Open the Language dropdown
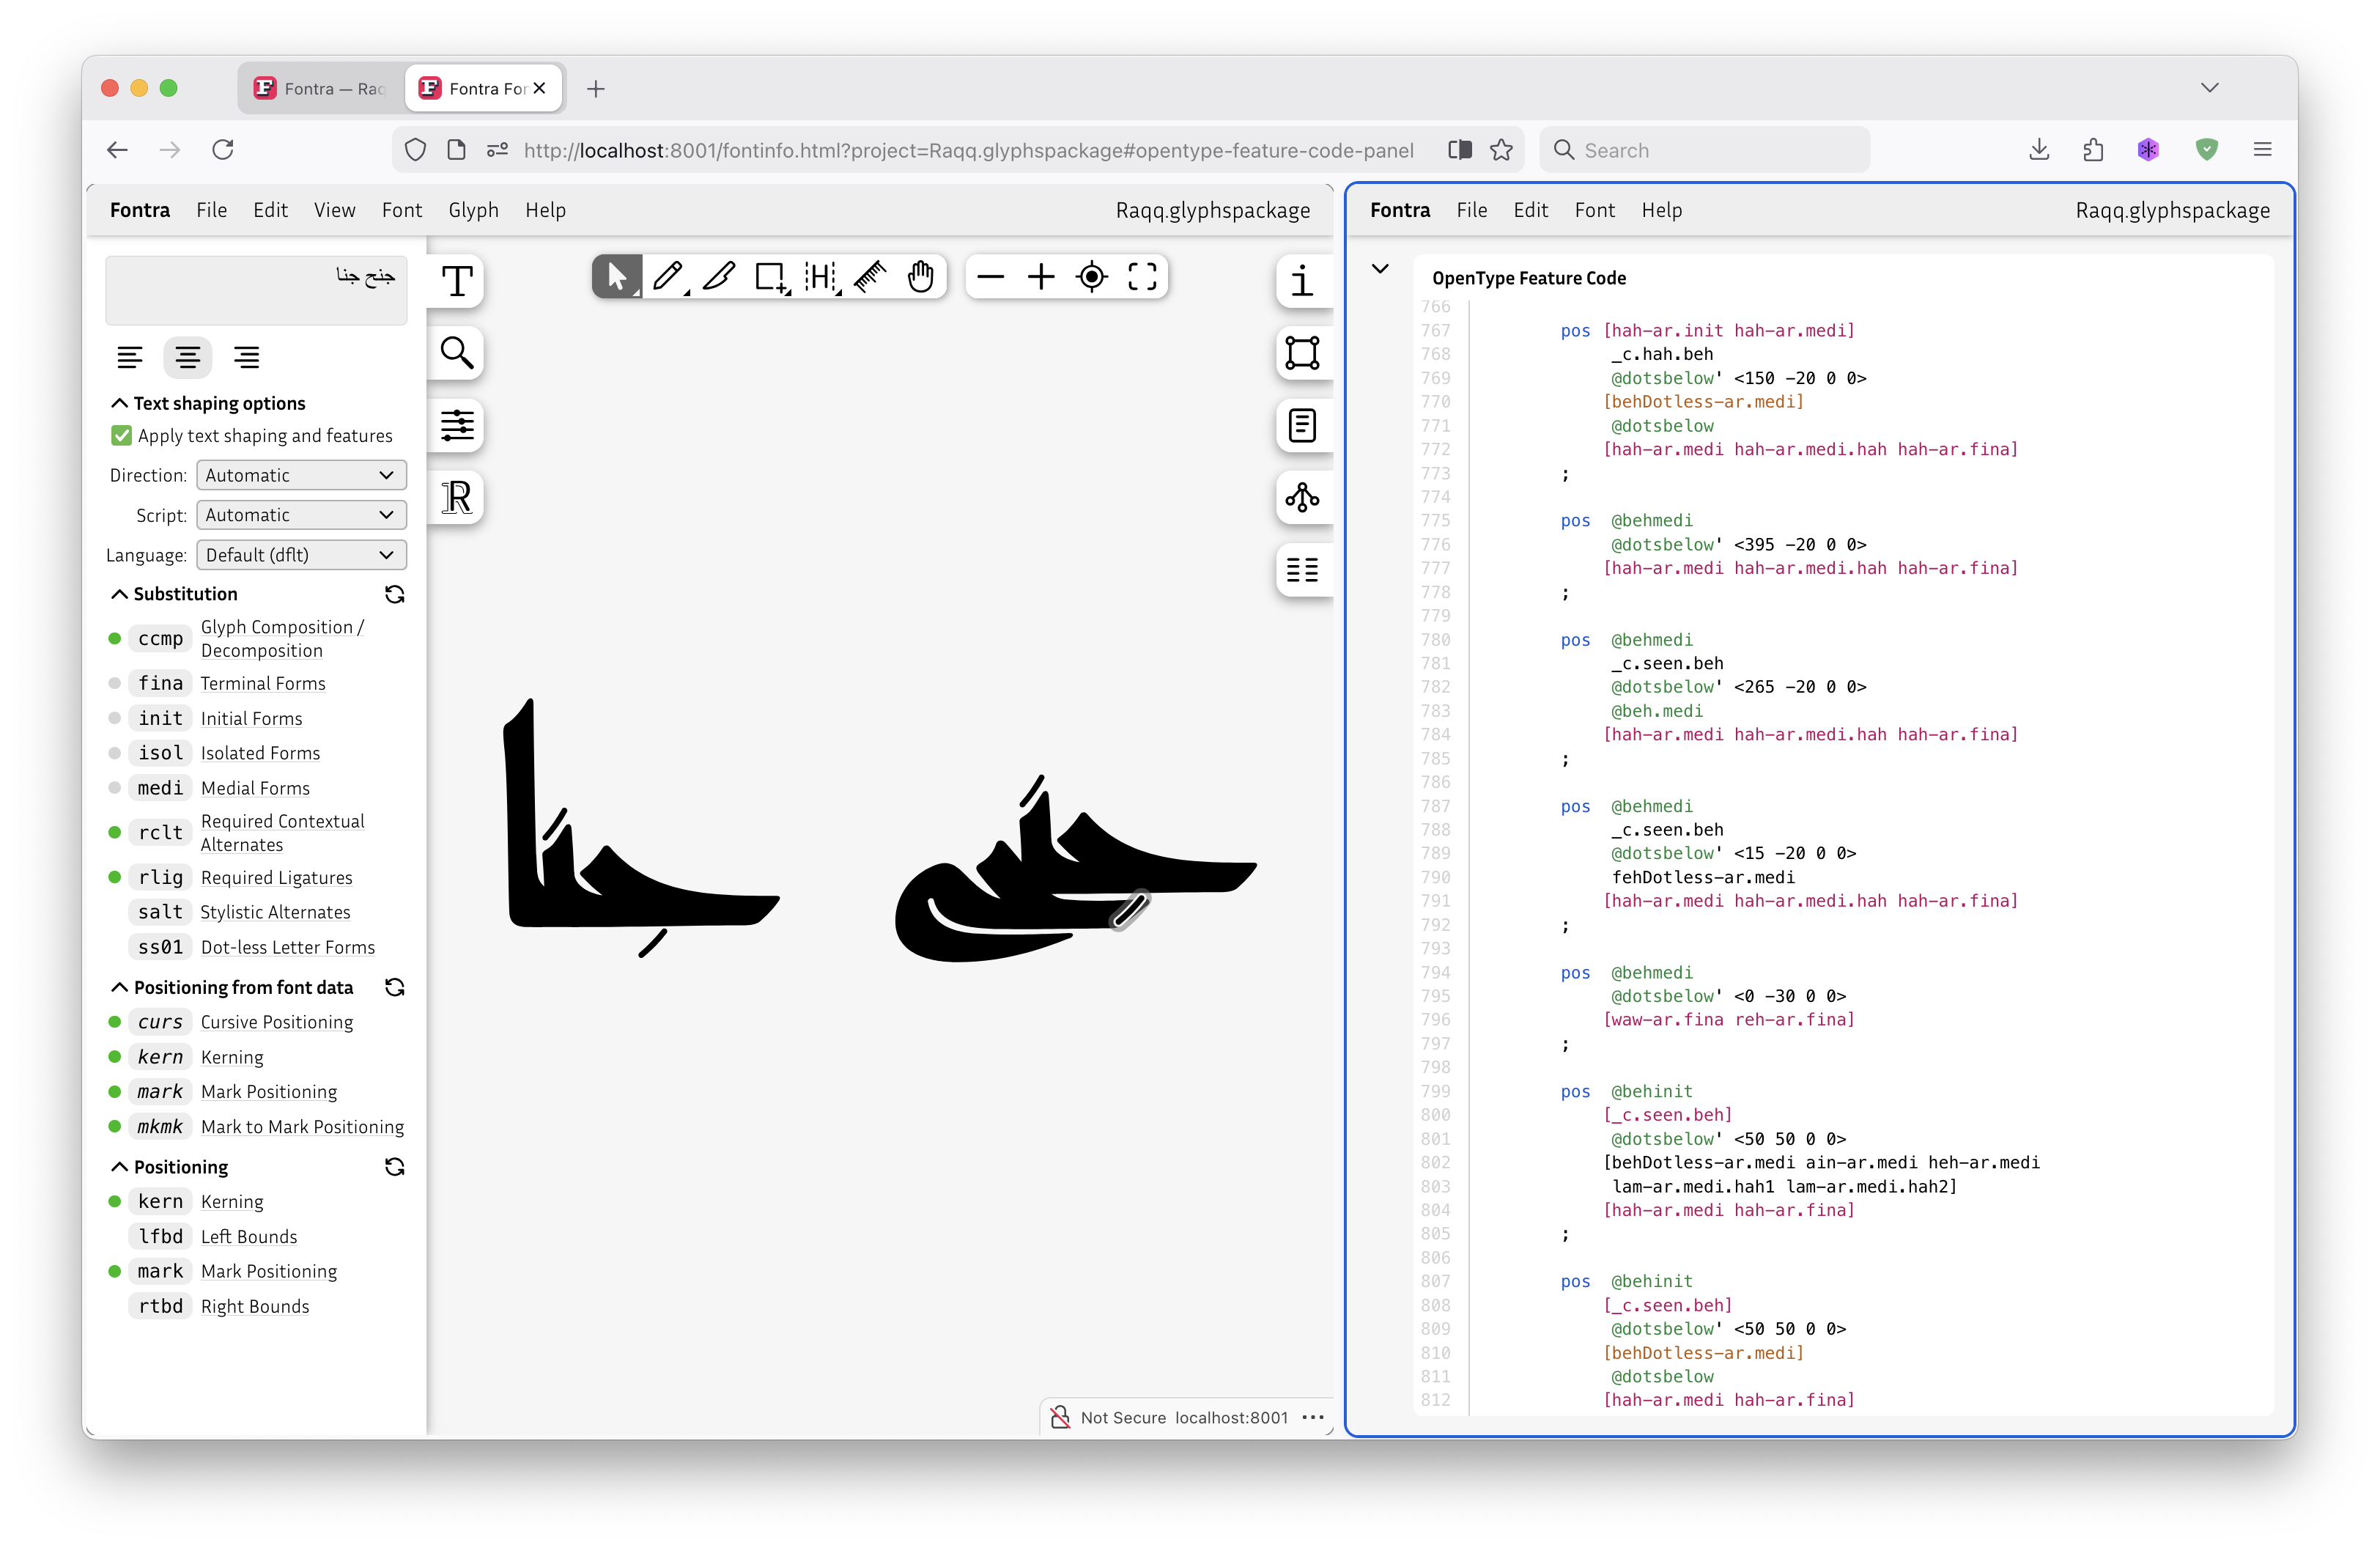The width and height of the screenshot is (2380, 1548). point(301,555)
